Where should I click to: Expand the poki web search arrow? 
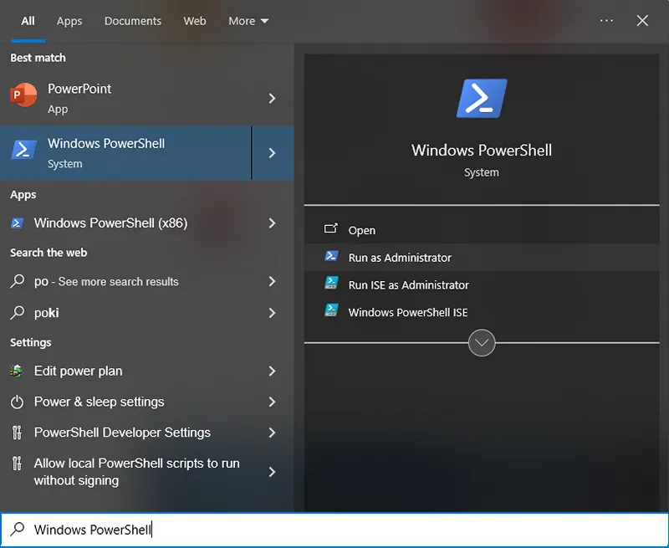click(273, 313)
